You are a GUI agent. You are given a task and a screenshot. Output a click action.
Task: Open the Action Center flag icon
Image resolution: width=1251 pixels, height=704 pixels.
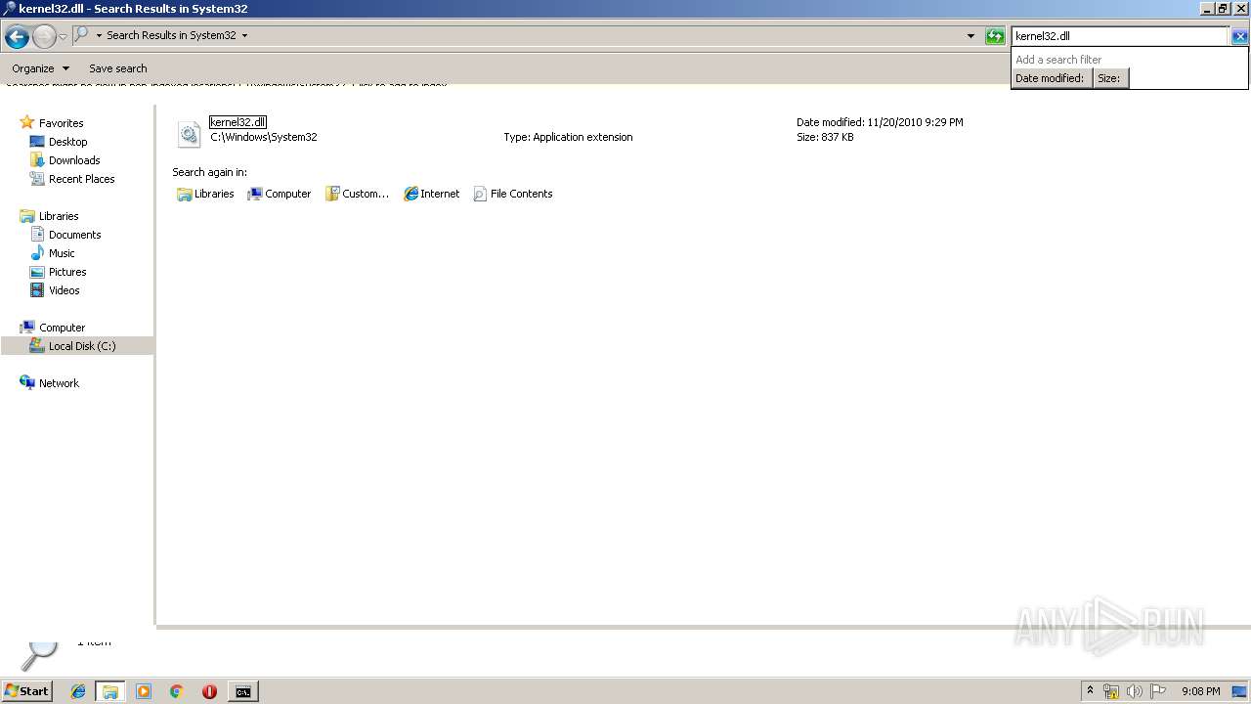pyautogui.click(x=1158, y=691)
